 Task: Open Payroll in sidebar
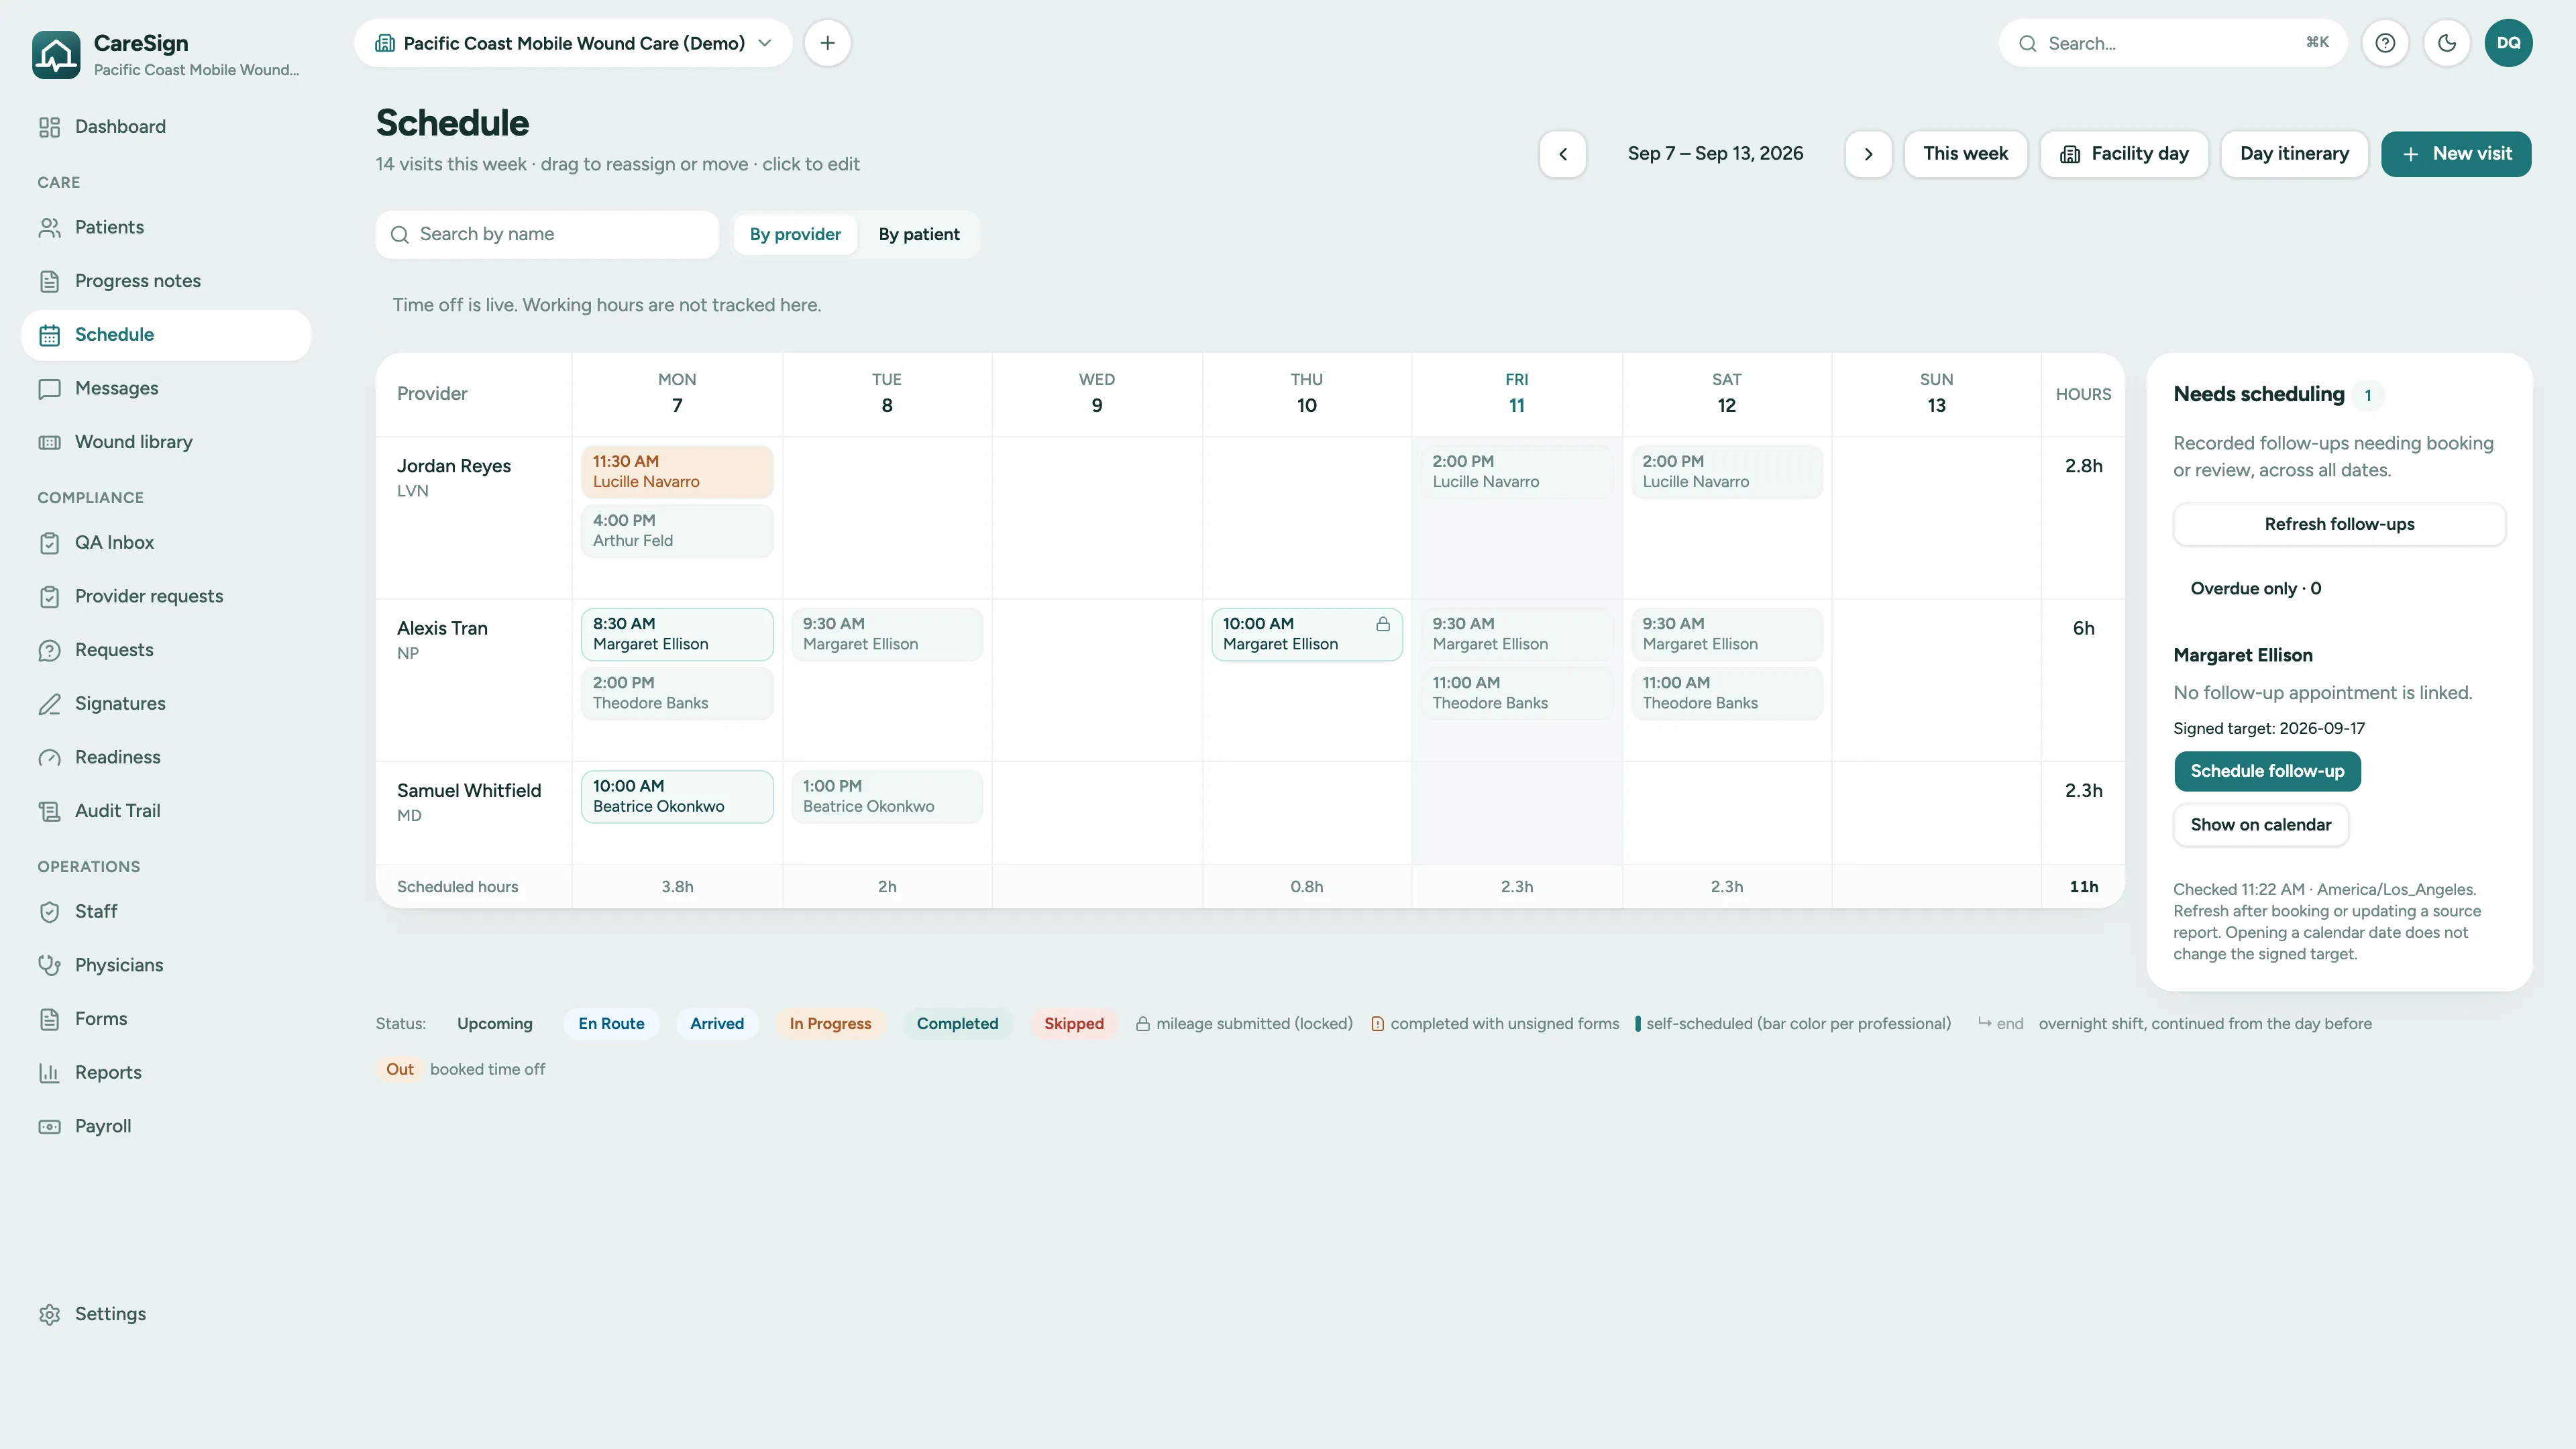click(x=166, y=1126)
